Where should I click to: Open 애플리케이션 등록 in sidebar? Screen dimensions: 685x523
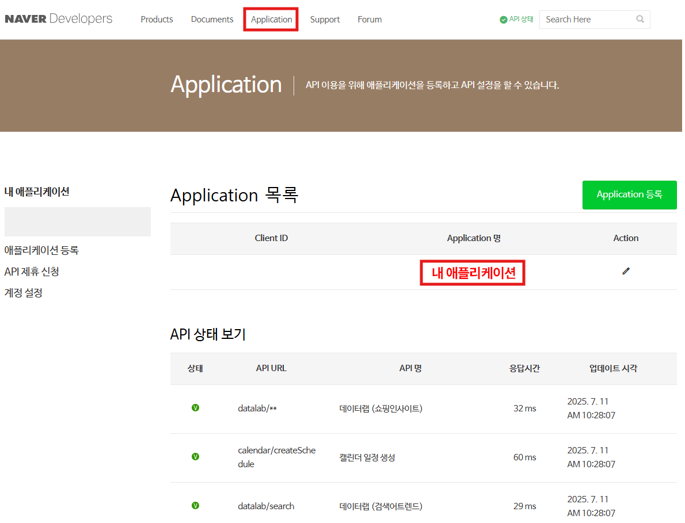41,250
